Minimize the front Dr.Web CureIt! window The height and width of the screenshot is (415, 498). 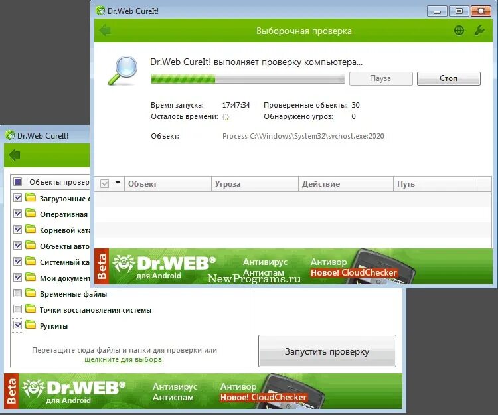point(438,11)
